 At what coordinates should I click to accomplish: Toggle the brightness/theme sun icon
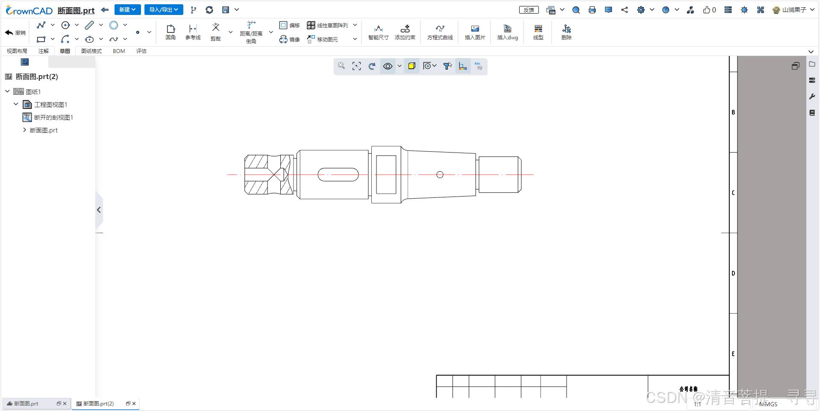[x=744, y=10]
